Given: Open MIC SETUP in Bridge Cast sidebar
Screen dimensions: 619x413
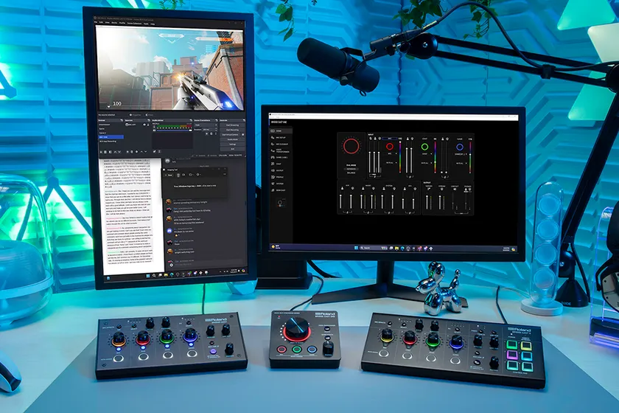Looking at the screenshot, I should point(281,139).
